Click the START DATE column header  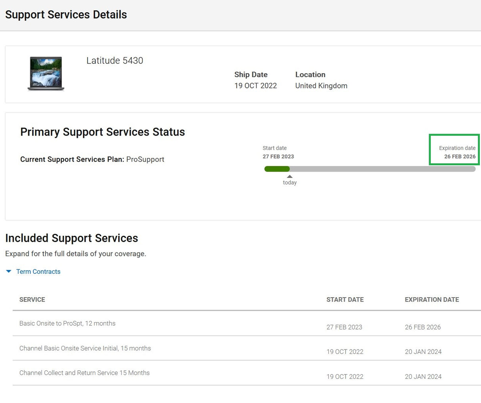tap(345, 300)
